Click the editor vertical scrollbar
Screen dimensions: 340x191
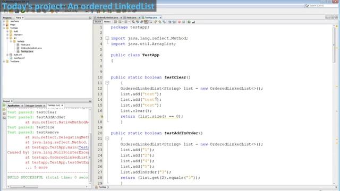(334, 45)
